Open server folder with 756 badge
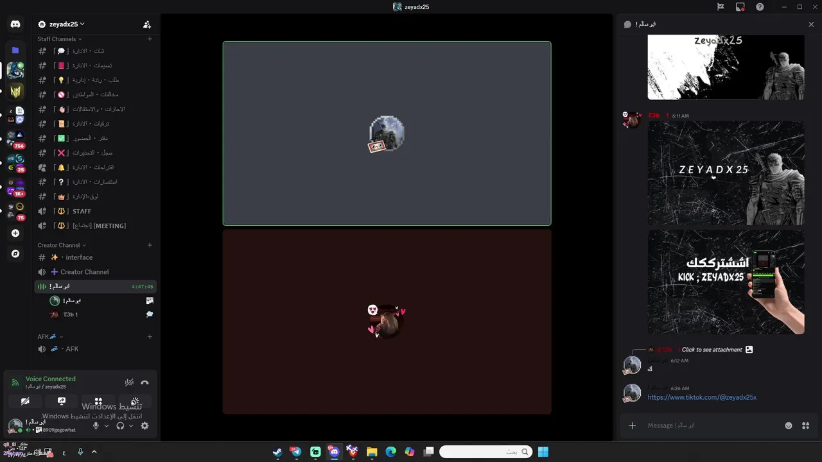This screenshot has width=822, height=462. point(15,139)
